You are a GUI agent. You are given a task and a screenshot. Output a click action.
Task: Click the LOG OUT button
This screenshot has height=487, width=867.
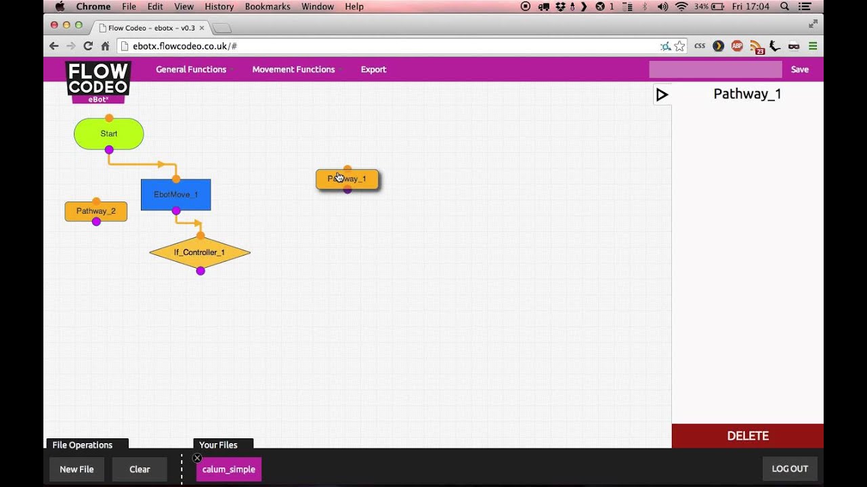790,469
